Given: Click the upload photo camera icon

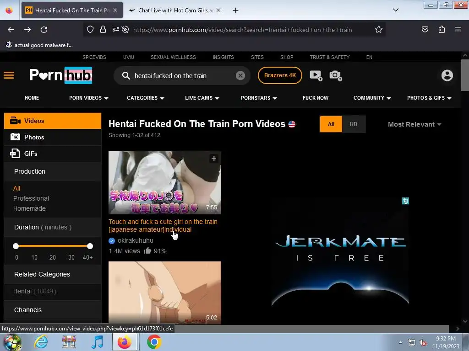Looking at the screenshot, I should pos(336,75).
